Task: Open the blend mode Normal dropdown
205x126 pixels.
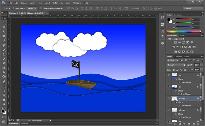Action: pos(176,65)
